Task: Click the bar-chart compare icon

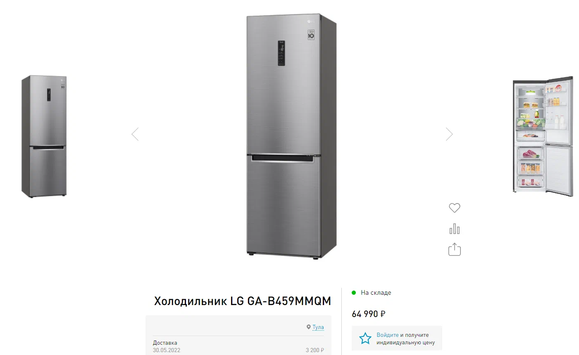Action: [454, 229]
